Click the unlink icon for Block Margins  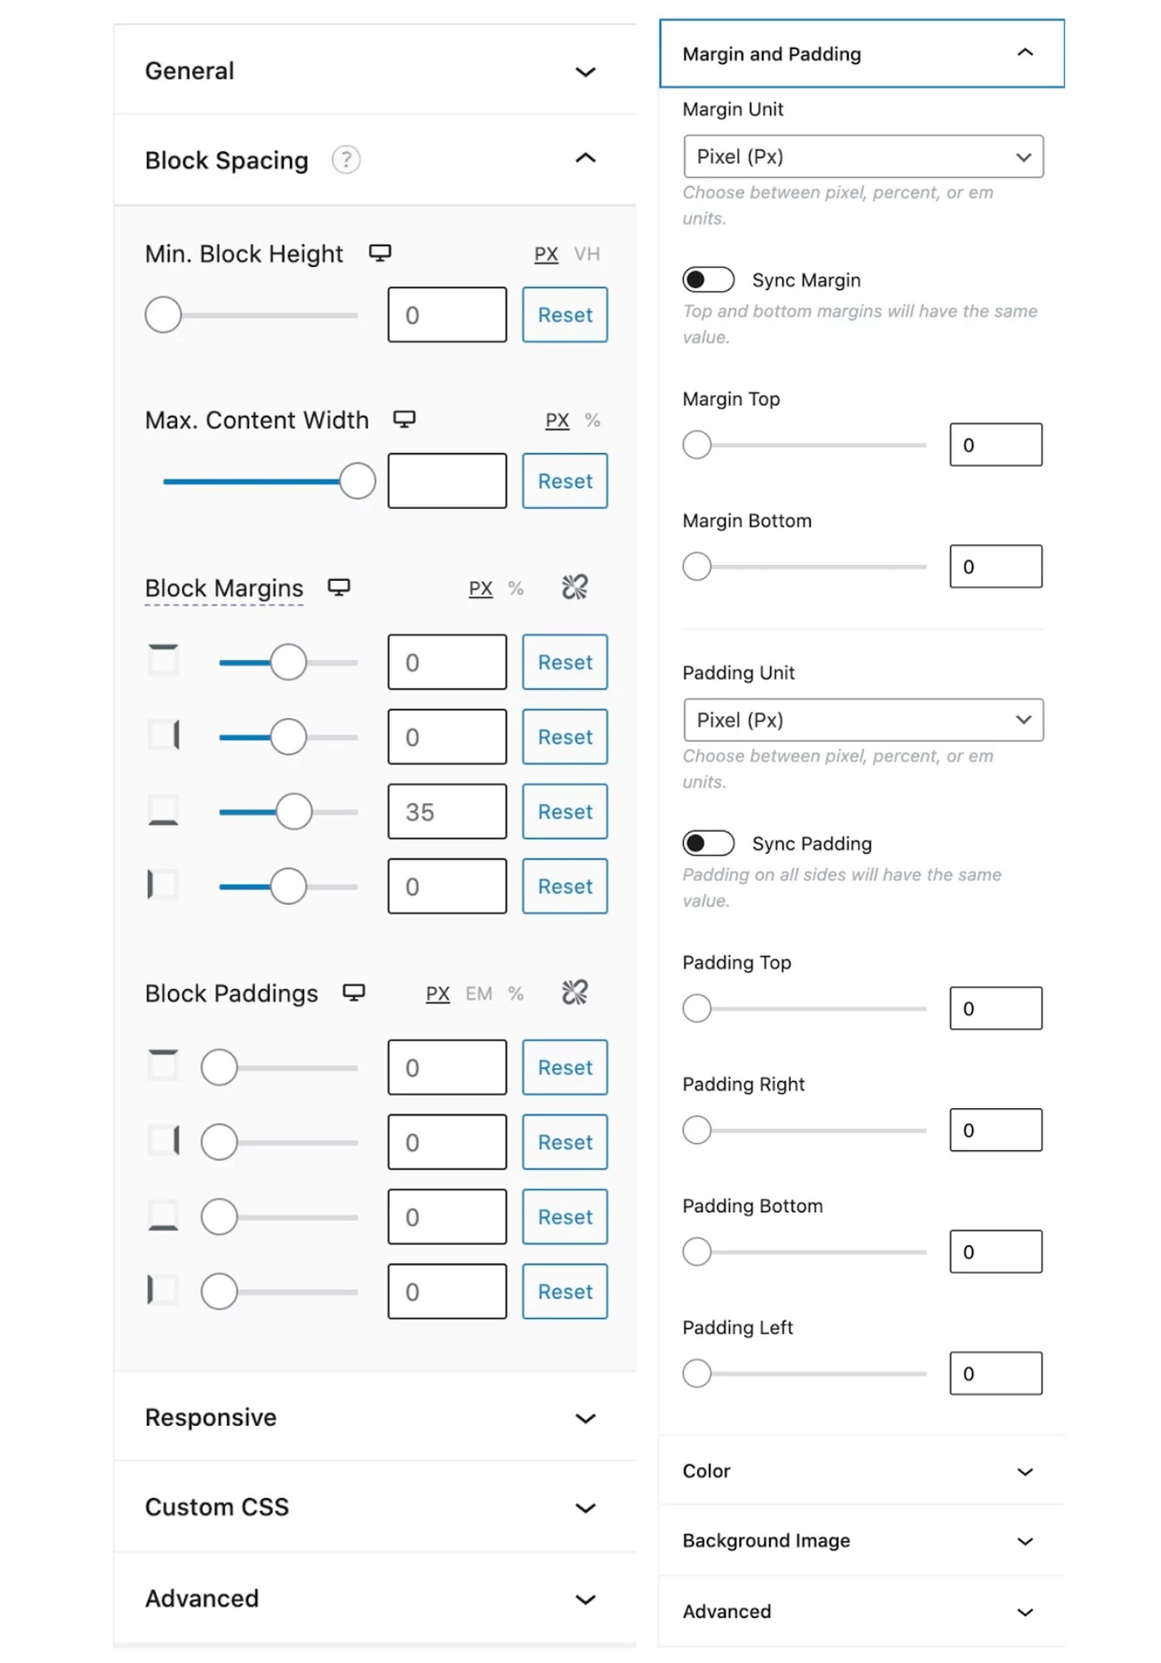[x=574, y=587]
